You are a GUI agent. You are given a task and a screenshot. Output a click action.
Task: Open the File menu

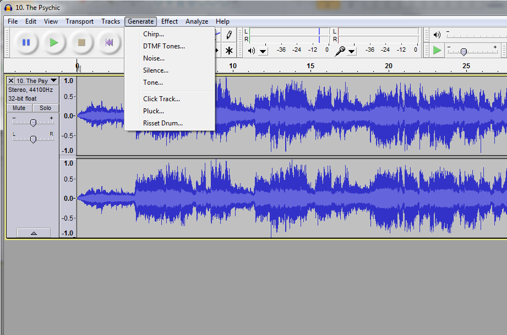pyautogui.click(x=13, y=21)
